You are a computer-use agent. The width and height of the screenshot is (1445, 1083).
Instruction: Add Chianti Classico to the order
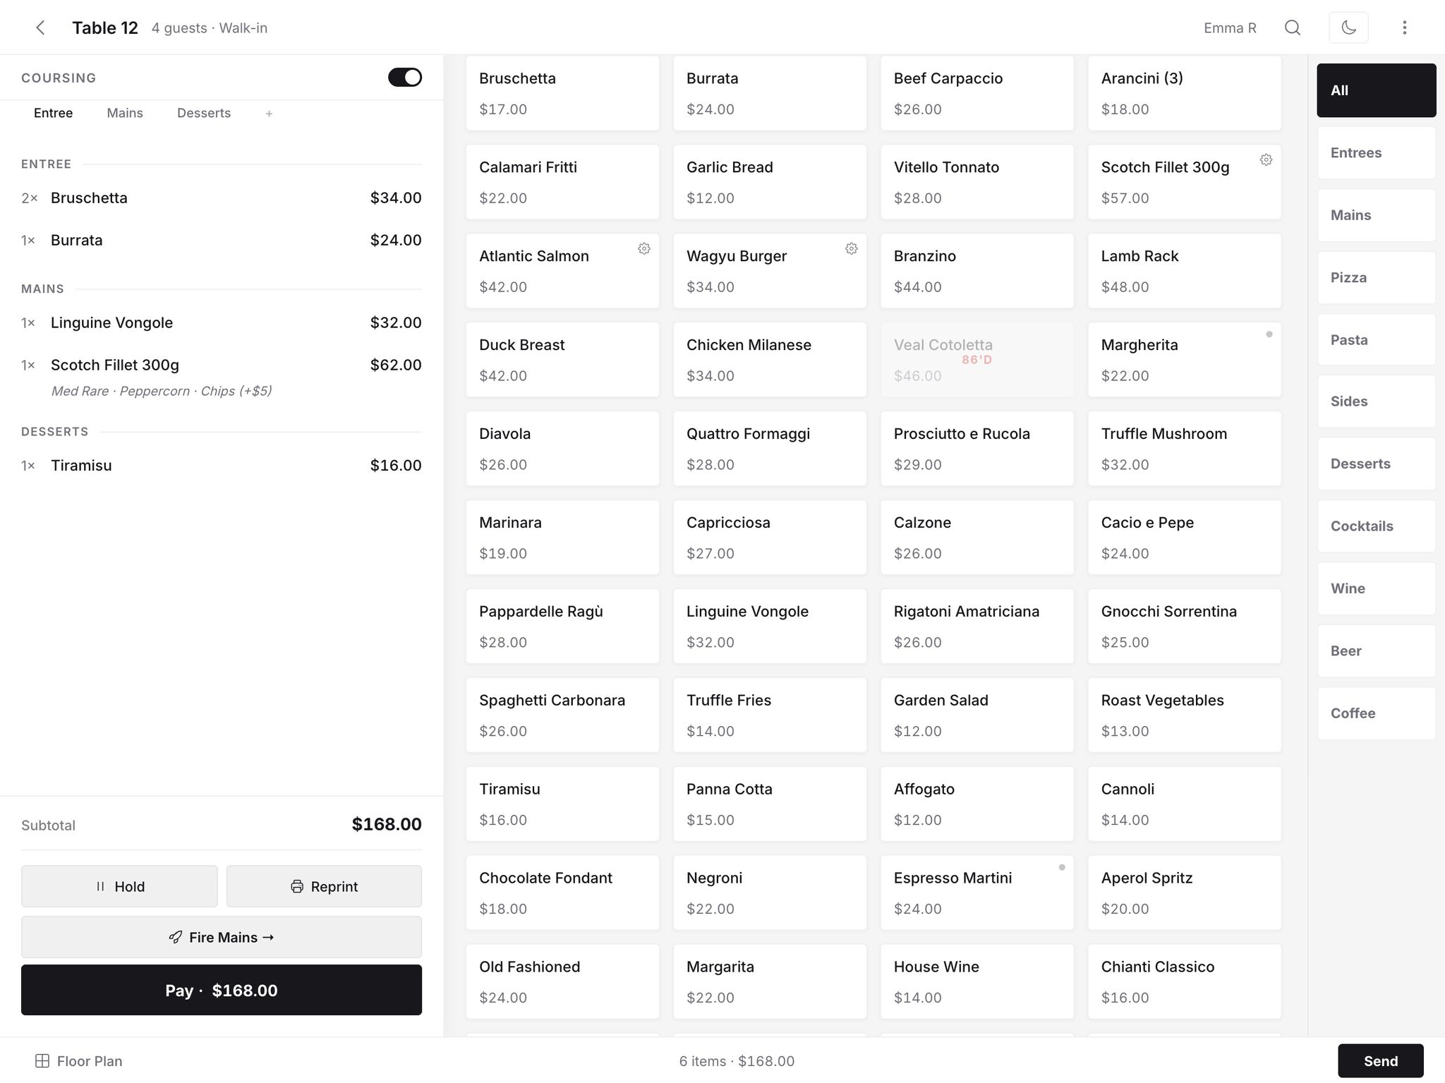coord(1184,981)
